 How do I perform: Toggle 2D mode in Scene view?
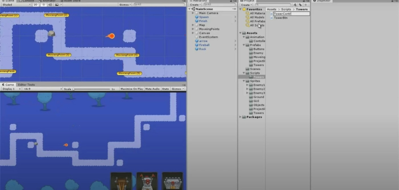point(36,5)
